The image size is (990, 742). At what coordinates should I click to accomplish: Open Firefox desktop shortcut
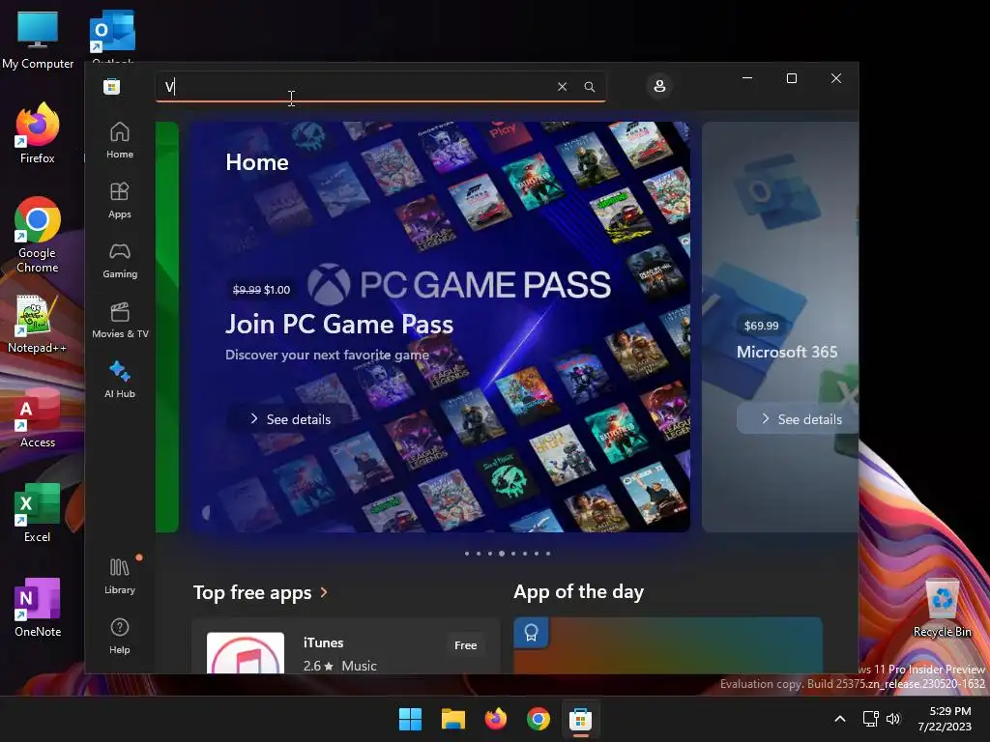click(38, 134)
